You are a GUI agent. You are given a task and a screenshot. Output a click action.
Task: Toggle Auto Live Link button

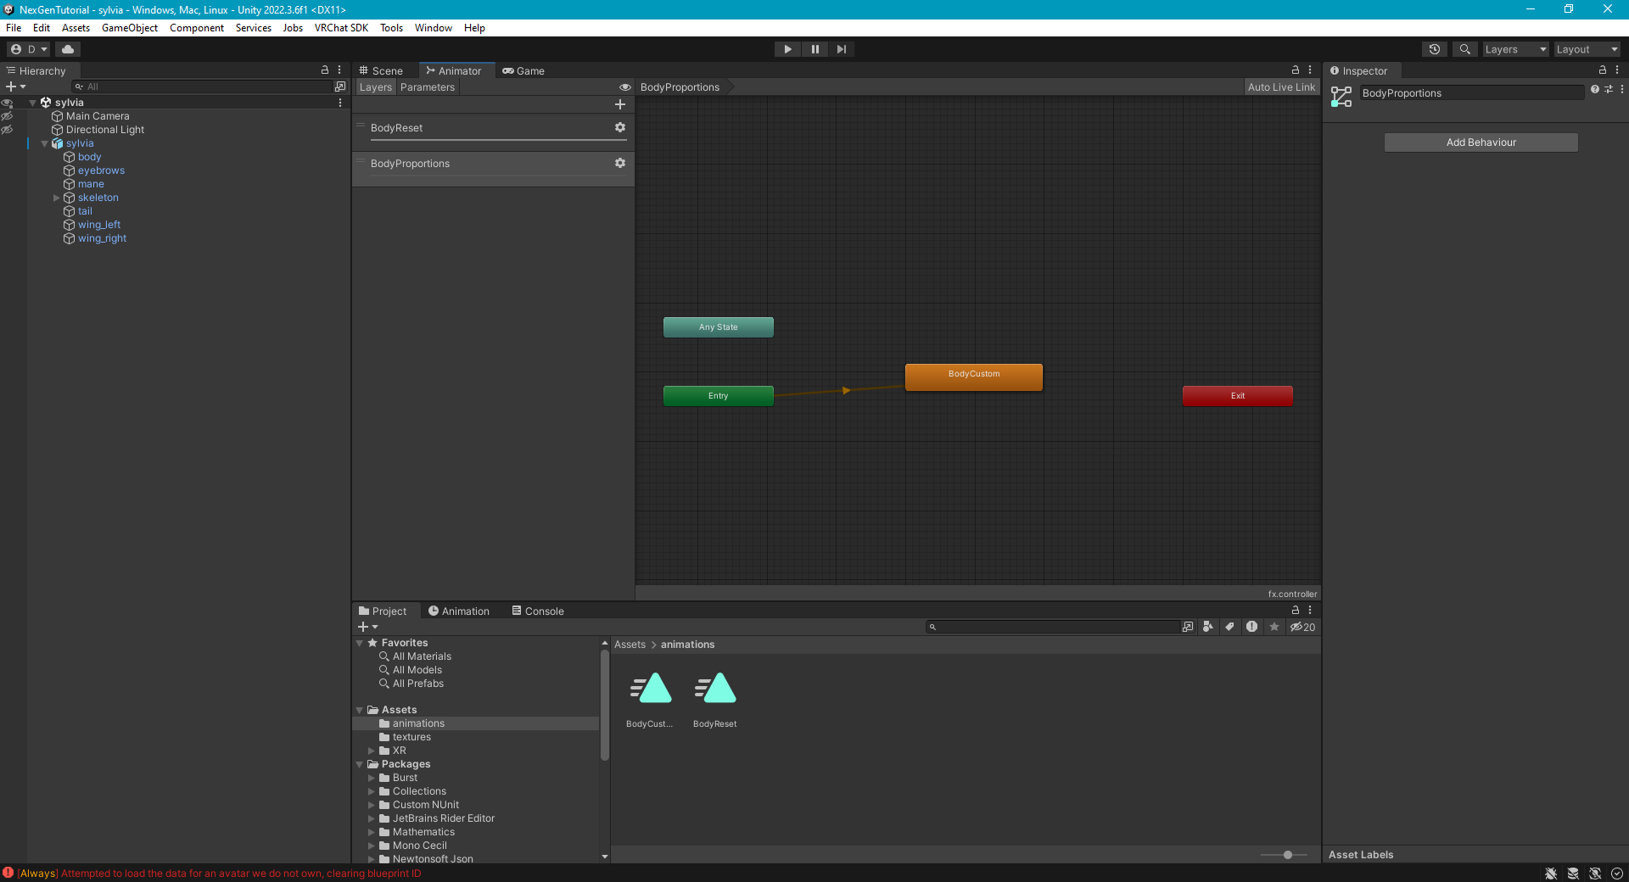pyautogui.click(x=1281, y=87)
